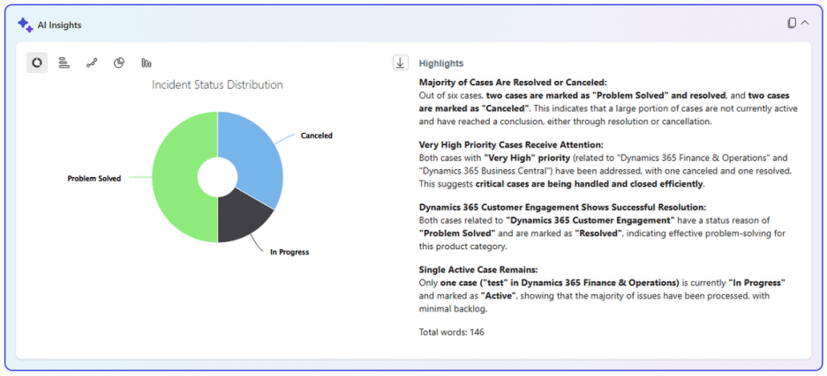Click the Incident Status Distribution chart title
The width and height of the screenshot is (827, 376).
click(217, 85)
